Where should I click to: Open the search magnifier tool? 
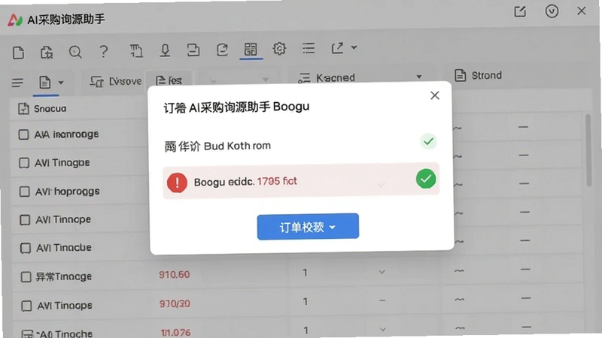[75, 52]
